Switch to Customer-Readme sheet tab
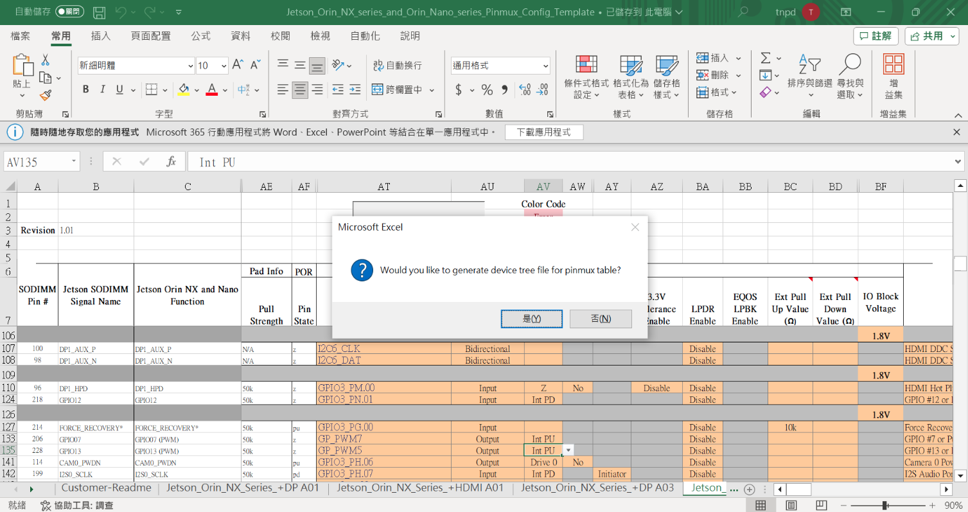 pos(107,488)
